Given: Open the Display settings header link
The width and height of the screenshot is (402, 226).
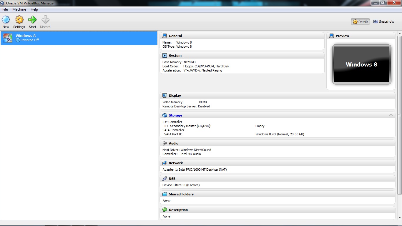Looking at the screenshot, I should (x=175, y=96).
